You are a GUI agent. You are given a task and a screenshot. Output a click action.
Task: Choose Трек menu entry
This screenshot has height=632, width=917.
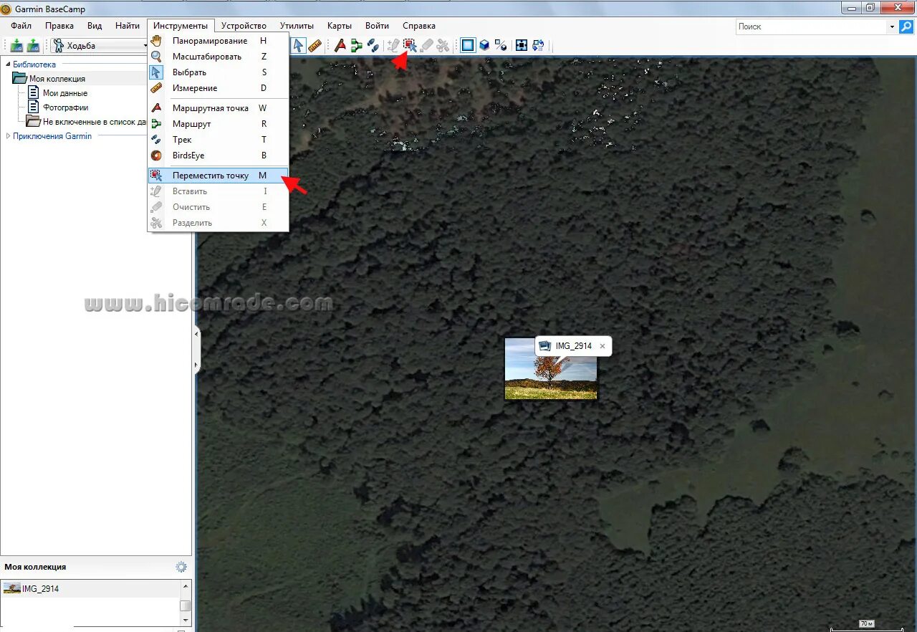tap(218, 140)
